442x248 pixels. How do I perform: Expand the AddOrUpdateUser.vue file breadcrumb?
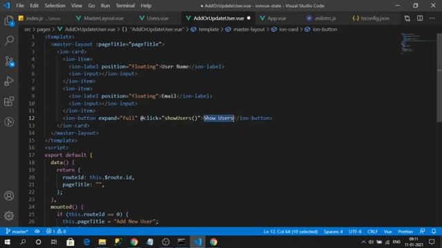90,29
